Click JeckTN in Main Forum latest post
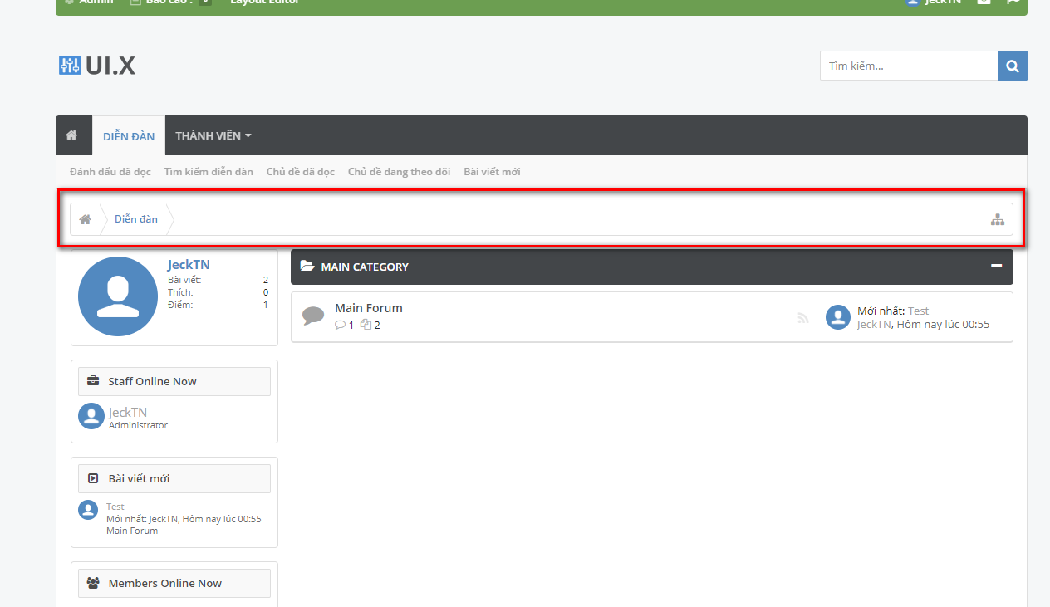The image size is (1050, 607). pos(874,325)
